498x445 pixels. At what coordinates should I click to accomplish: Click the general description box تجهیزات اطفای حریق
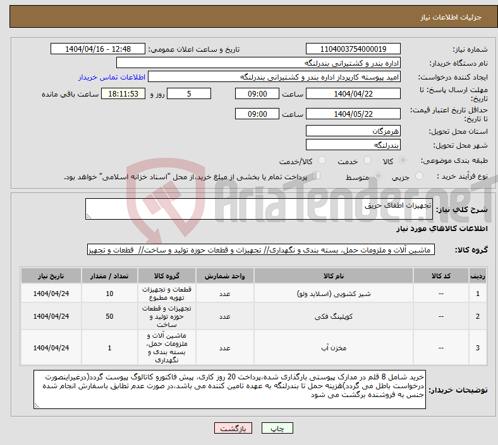click(x=259, y=209)
